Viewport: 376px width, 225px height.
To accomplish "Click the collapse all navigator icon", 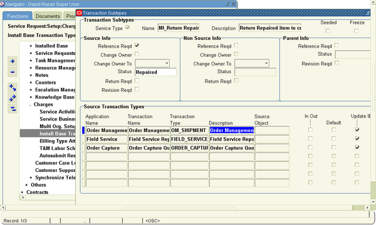I will [x=13, y=109].
